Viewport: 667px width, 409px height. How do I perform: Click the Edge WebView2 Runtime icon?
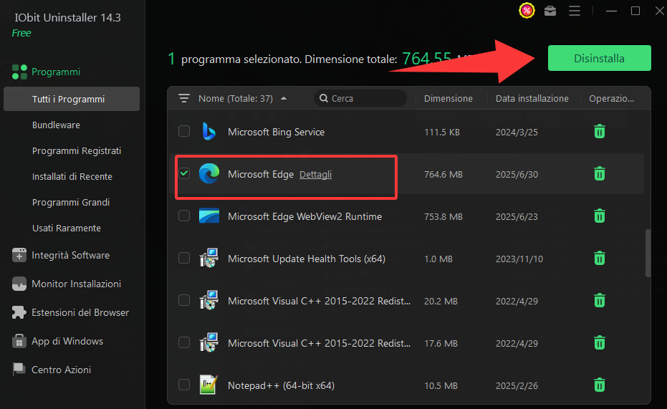pyautogui.click(x=209, y=216)
